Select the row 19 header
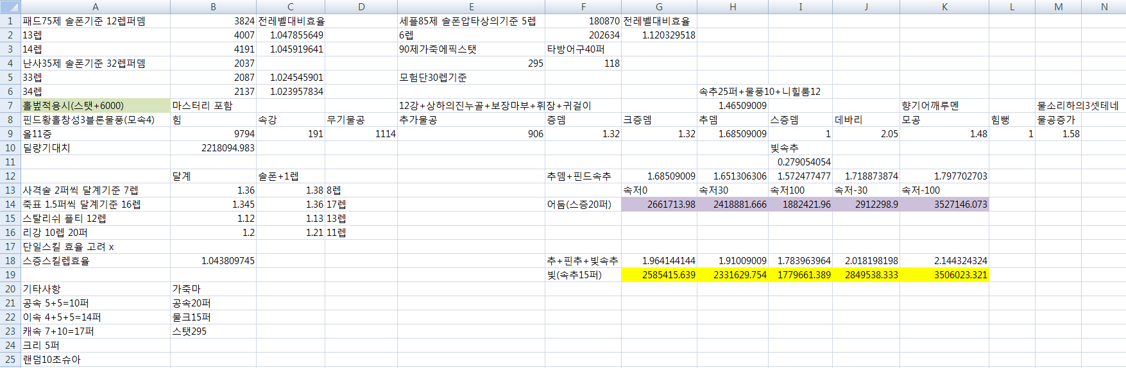This screenshot has width=1126, height=368. coord(10,275)
